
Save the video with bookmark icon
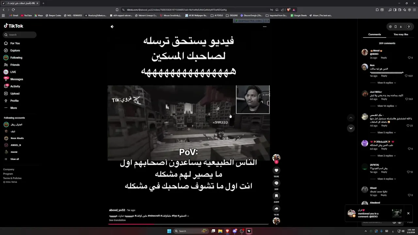[276, 196]
